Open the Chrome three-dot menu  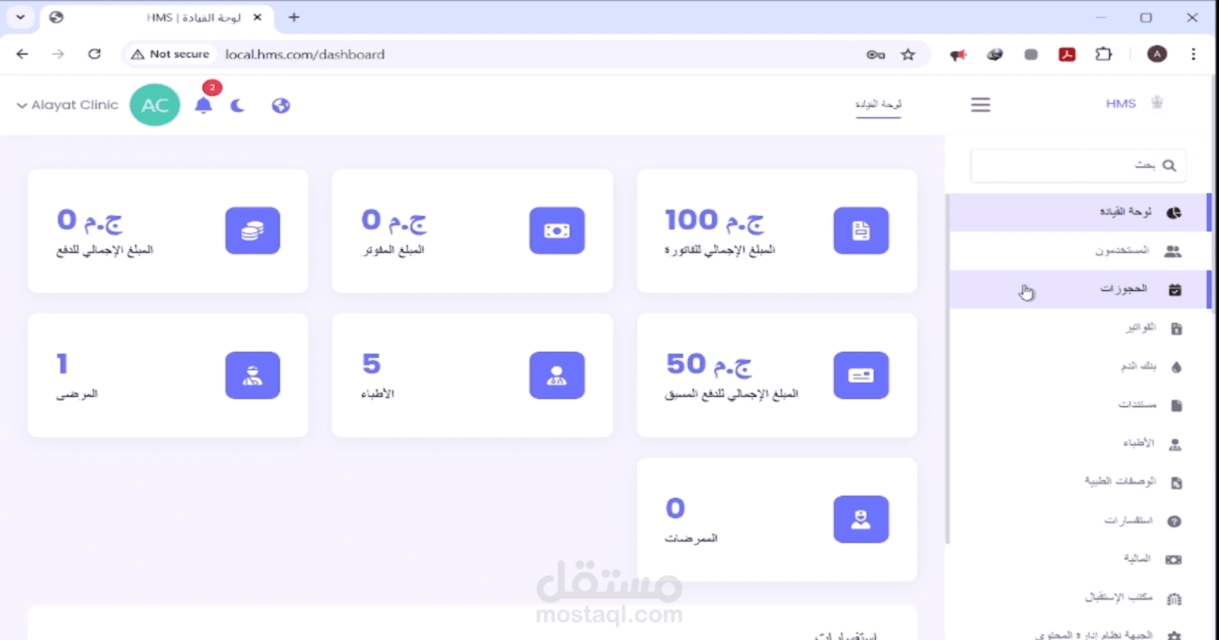[1193, 55]
